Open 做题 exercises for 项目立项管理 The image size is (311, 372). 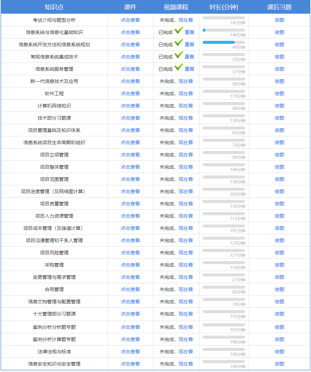[x=279, y=155]
